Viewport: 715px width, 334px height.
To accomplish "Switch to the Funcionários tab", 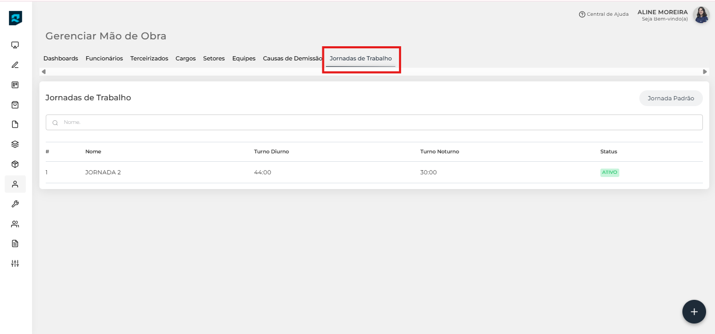I will 104,58.
